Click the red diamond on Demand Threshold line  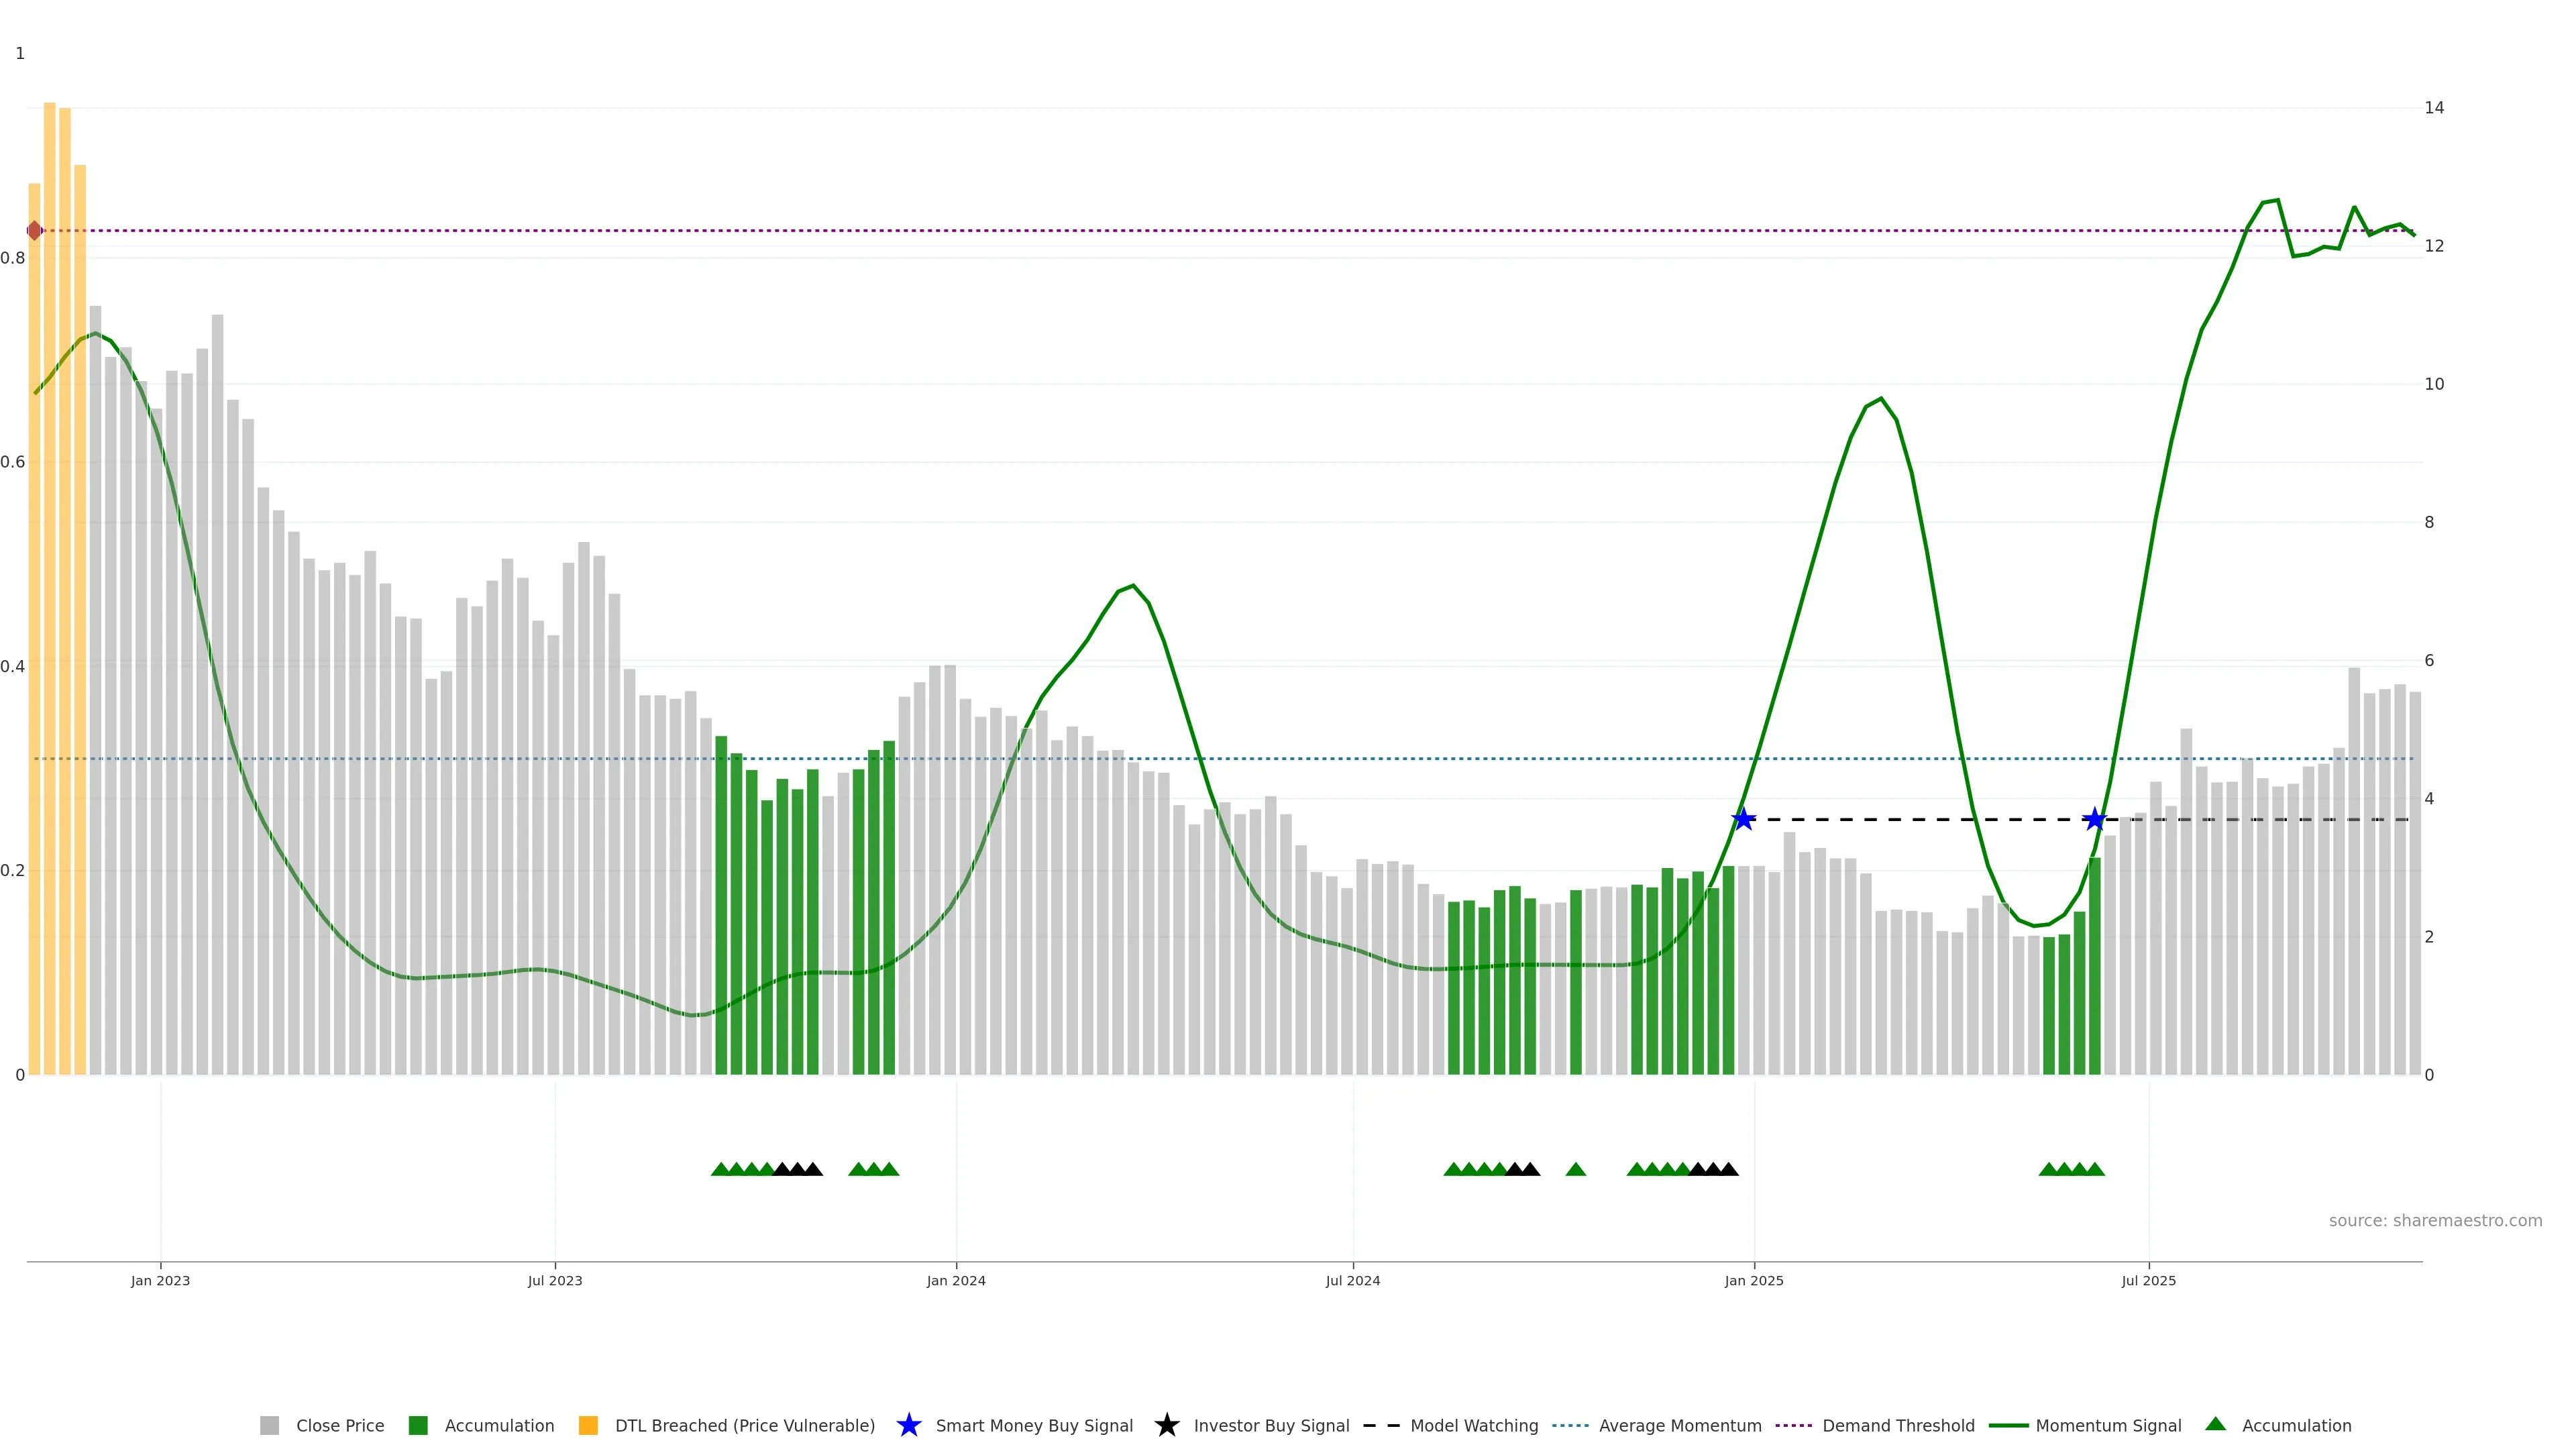[x=35, y=231]
